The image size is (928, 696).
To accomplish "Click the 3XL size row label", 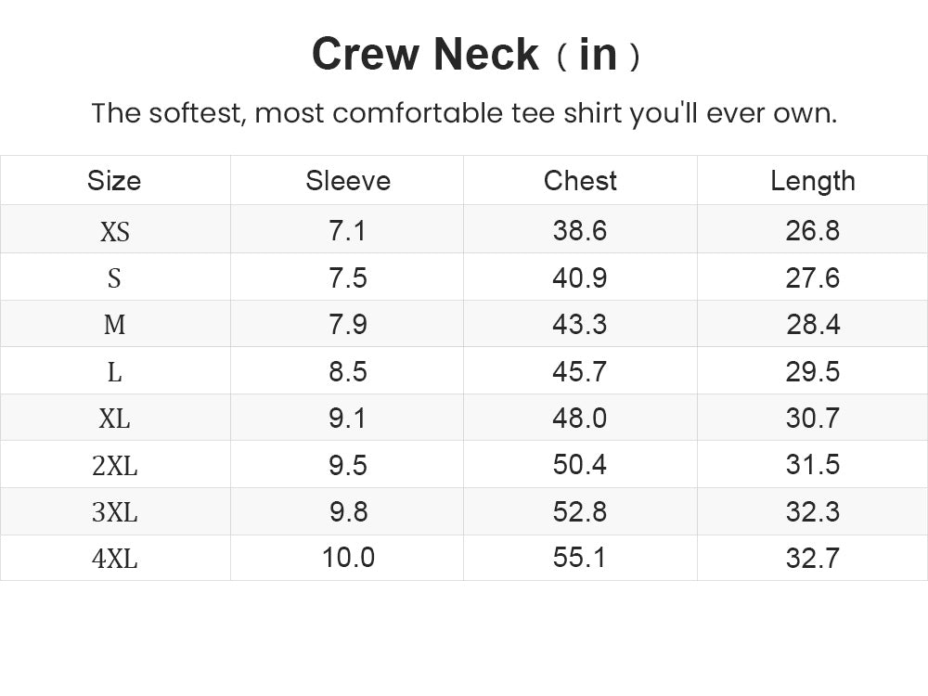I will point(115,512).
